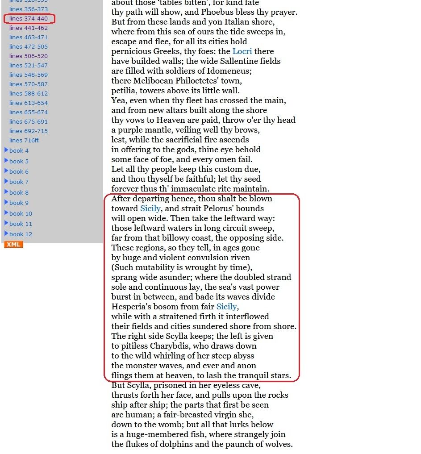421x454 pixels.
Task: Open book 6 link
Action: point(19,172)
